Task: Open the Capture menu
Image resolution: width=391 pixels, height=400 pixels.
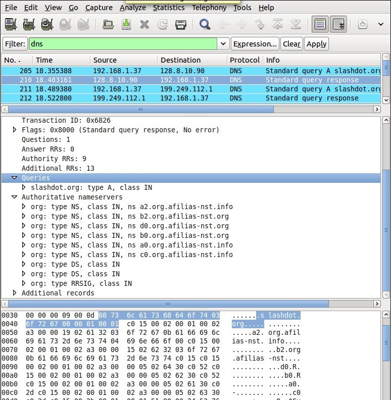Action: click(99, 8)
